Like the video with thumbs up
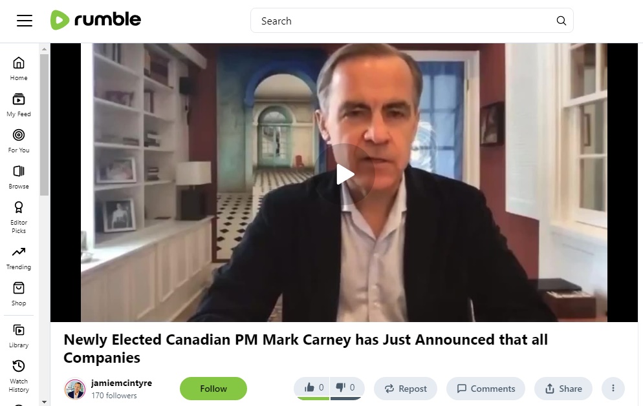This screenshot has width=643, height=406. pos(313,387)
